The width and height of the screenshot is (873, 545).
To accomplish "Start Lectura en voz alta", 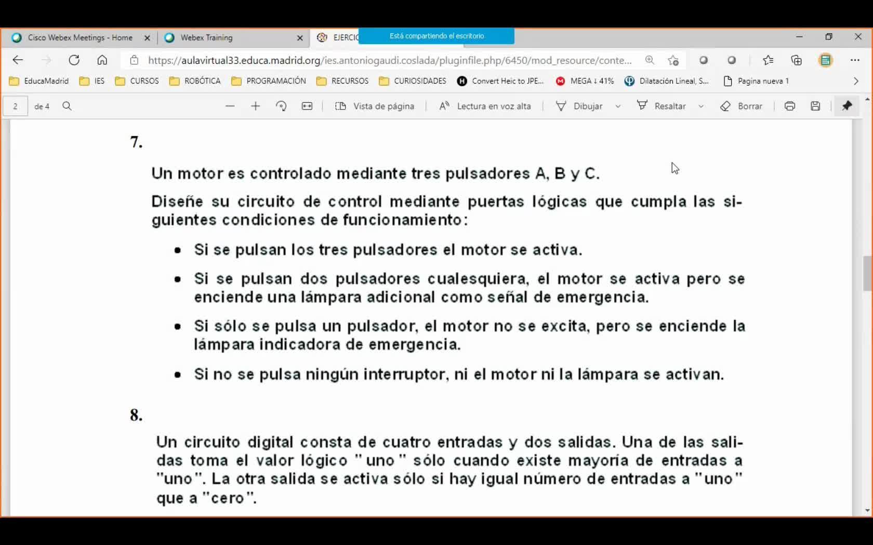I will tap(485, 106).
